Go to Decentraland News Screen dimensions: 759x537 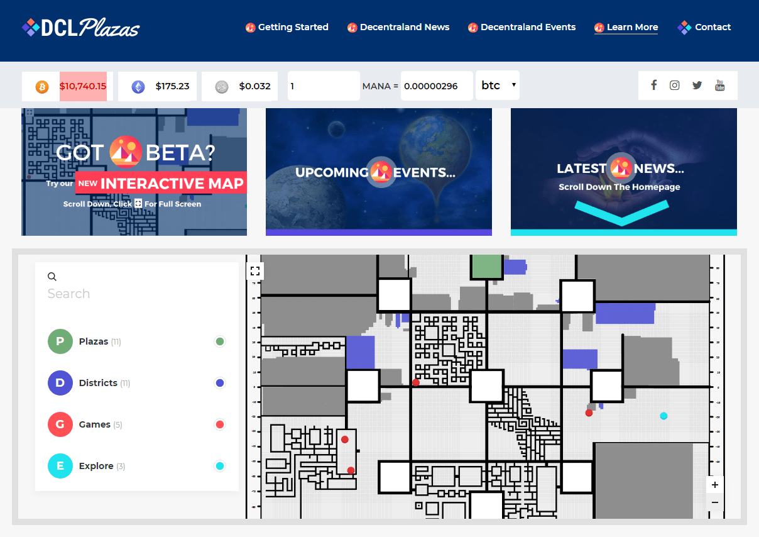pyautogui.click(x=398, y=27)
